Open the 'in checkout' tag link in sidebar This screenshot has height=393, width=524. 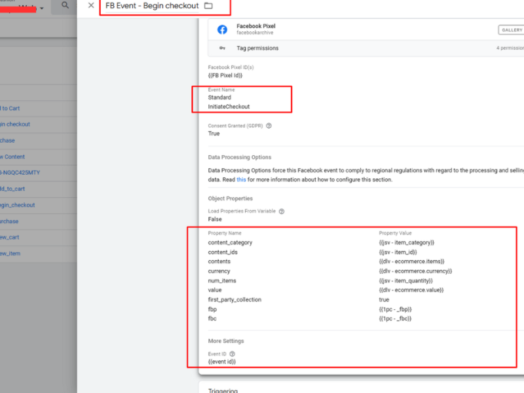coord(15,124)
